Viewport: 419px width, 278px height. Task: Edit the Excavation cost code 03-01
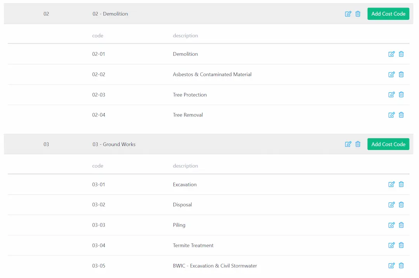[x=391, y=185]
